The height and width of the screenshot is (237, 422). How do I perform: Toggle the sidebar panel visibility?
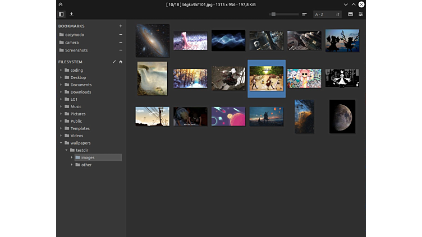[61, 14]
